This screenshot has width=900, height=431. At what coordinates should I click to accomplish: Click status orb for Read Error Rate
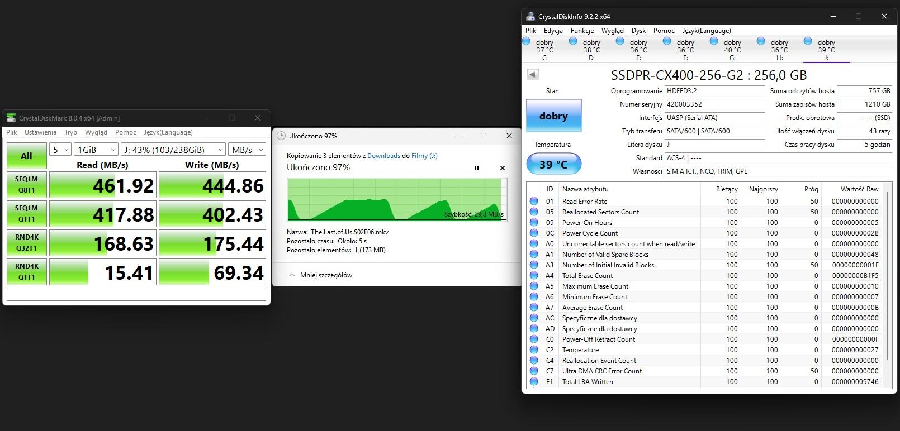pos(534,202)
